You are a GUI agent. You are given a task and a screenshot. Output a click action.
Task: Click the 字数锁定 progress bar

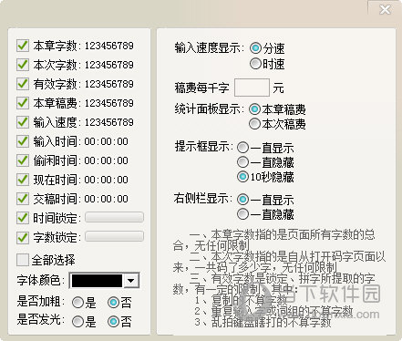coord(114,236)
